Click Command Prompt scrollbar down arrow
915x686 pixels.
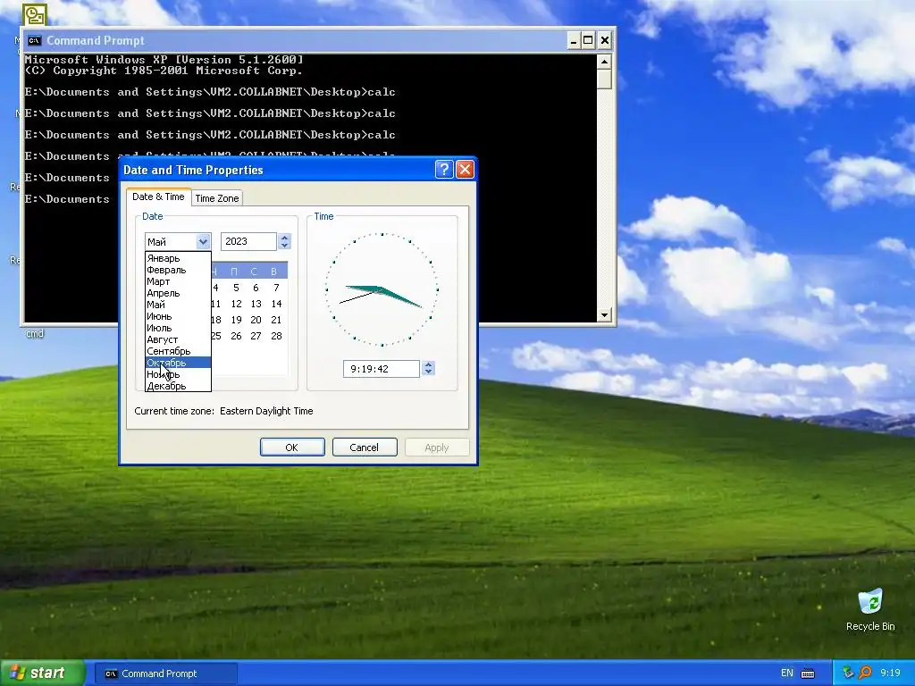[604, 315]
